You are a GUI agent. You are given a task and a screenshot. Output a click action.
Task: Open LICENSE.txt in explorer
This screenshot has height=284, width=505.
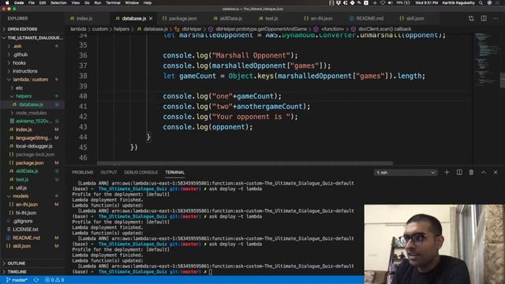point(32,230)
